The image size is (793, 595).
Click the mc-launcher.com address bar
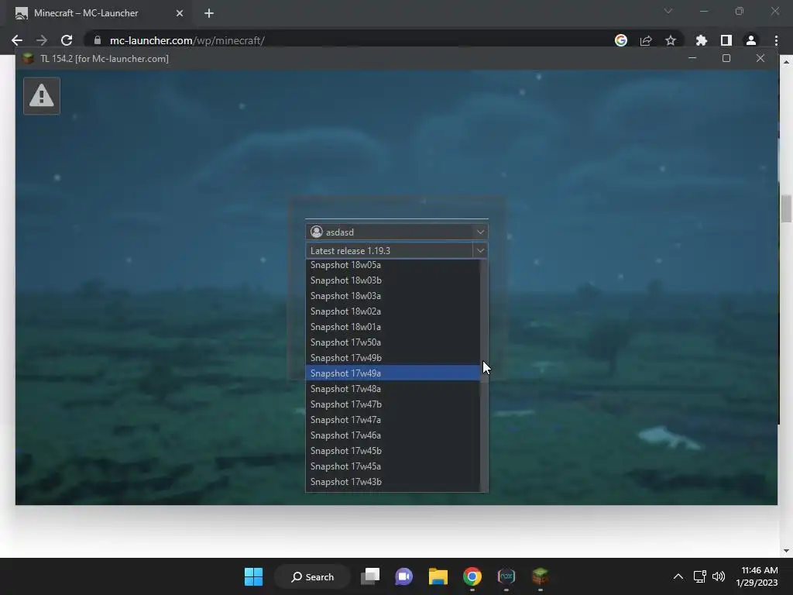click(349, 40)
